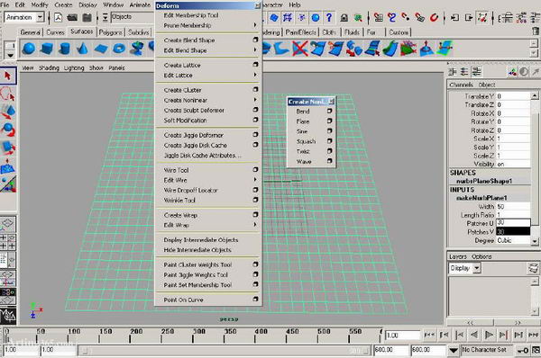Viewport: 541px width, 358px height.
Task: Click the blue question mark help icon
Action: coord(329,18)
